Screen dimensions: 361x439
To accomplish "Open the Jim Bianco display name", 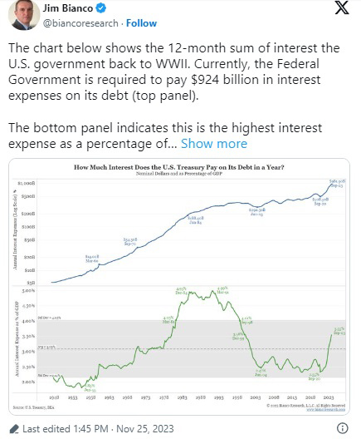I will tap(68, 8).
